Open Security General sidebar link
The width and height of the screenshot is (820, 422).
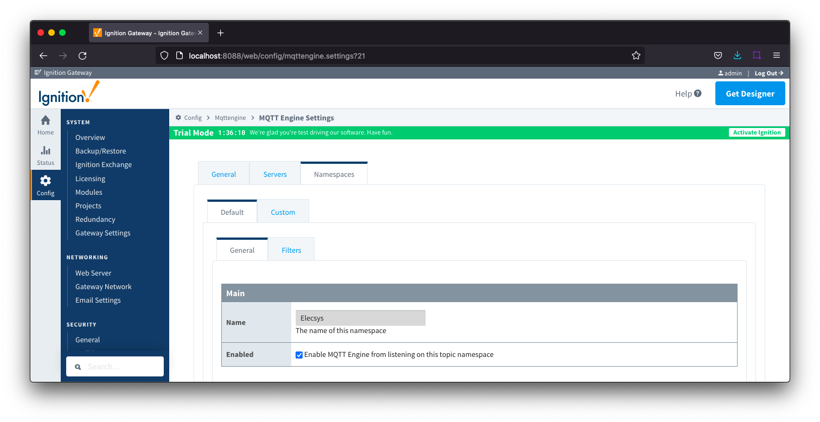pyautogui.click(x=88, y=340)
